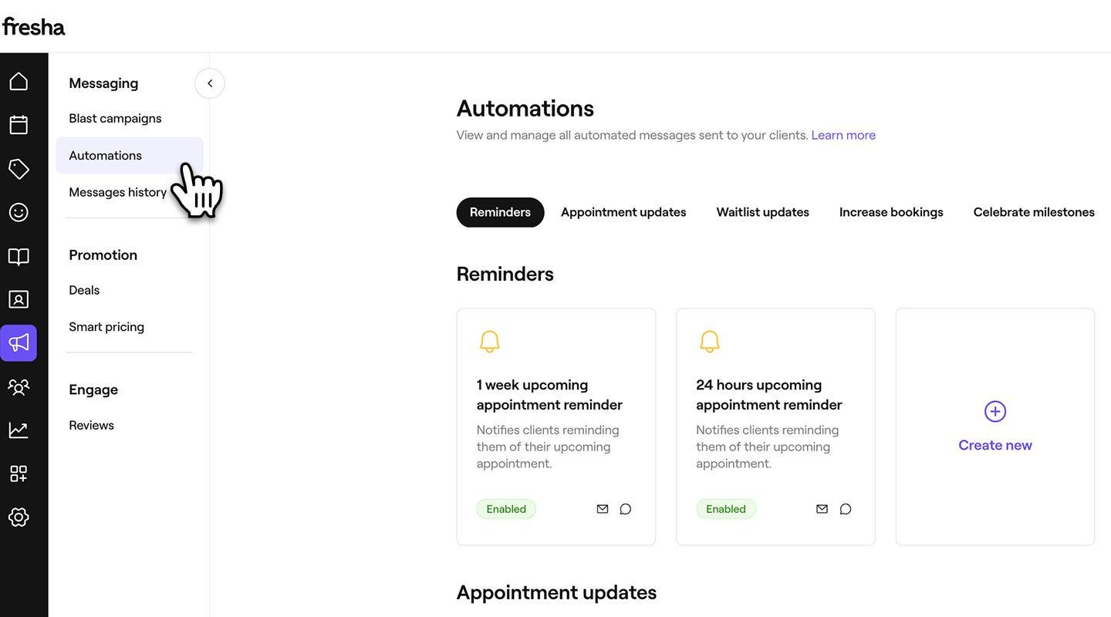The image size is (1111, 617).
Task: Switch to Waitlist updates tab
Action: [x=762, y=212]
